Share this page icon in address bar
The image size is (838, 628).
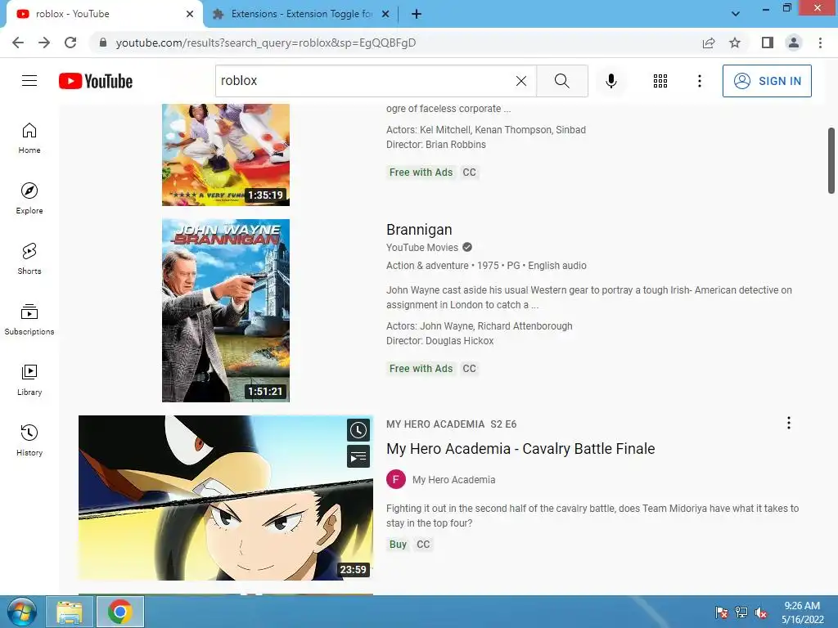[x=709, y=43]
